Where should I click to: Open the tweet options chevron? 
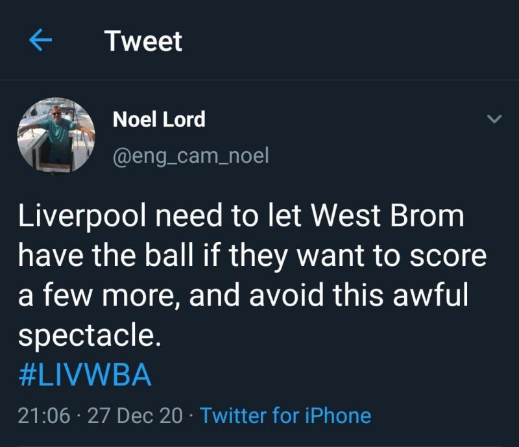click(x=494, y=119)
